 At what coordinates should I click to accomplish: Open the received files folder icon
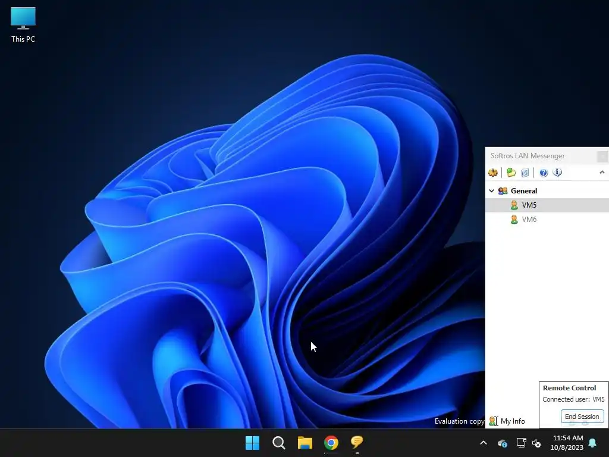[511, 173]
